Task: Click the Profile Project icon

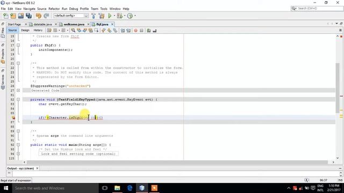Action: point(130,16)
